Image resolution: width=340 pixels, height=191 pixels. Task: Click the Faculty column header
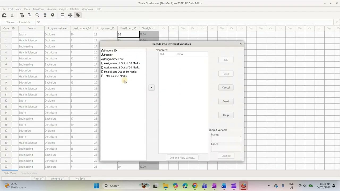pos(31,28)
